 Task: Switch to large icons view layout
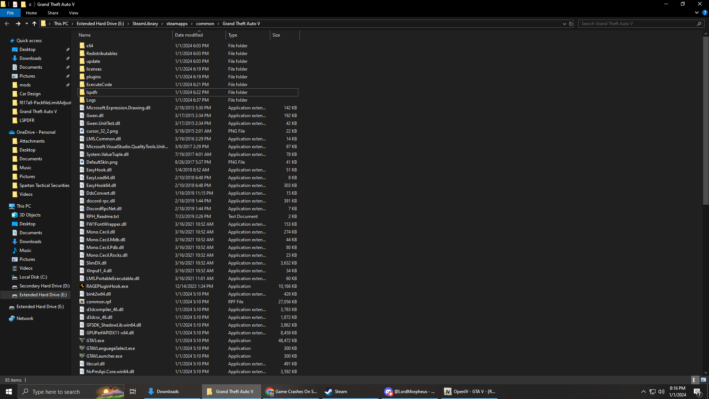point(703,380)
